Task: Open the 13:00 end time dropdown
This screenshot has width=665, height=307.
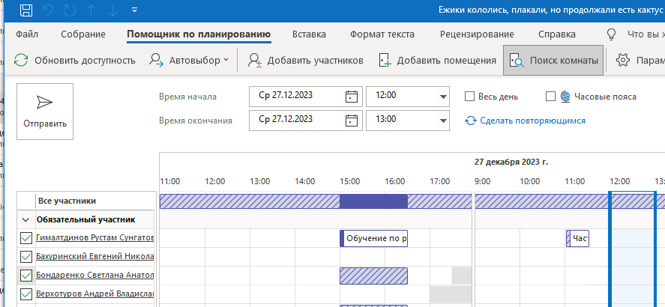Action: (444, 121)
